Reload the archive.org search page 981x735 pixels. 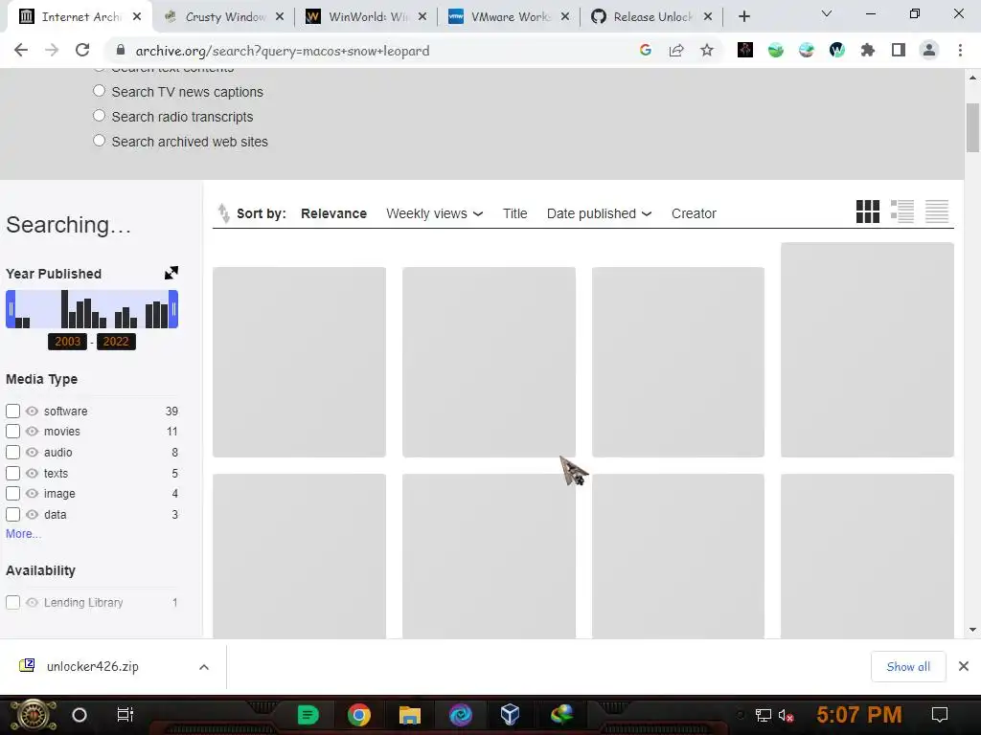point(82,51)
